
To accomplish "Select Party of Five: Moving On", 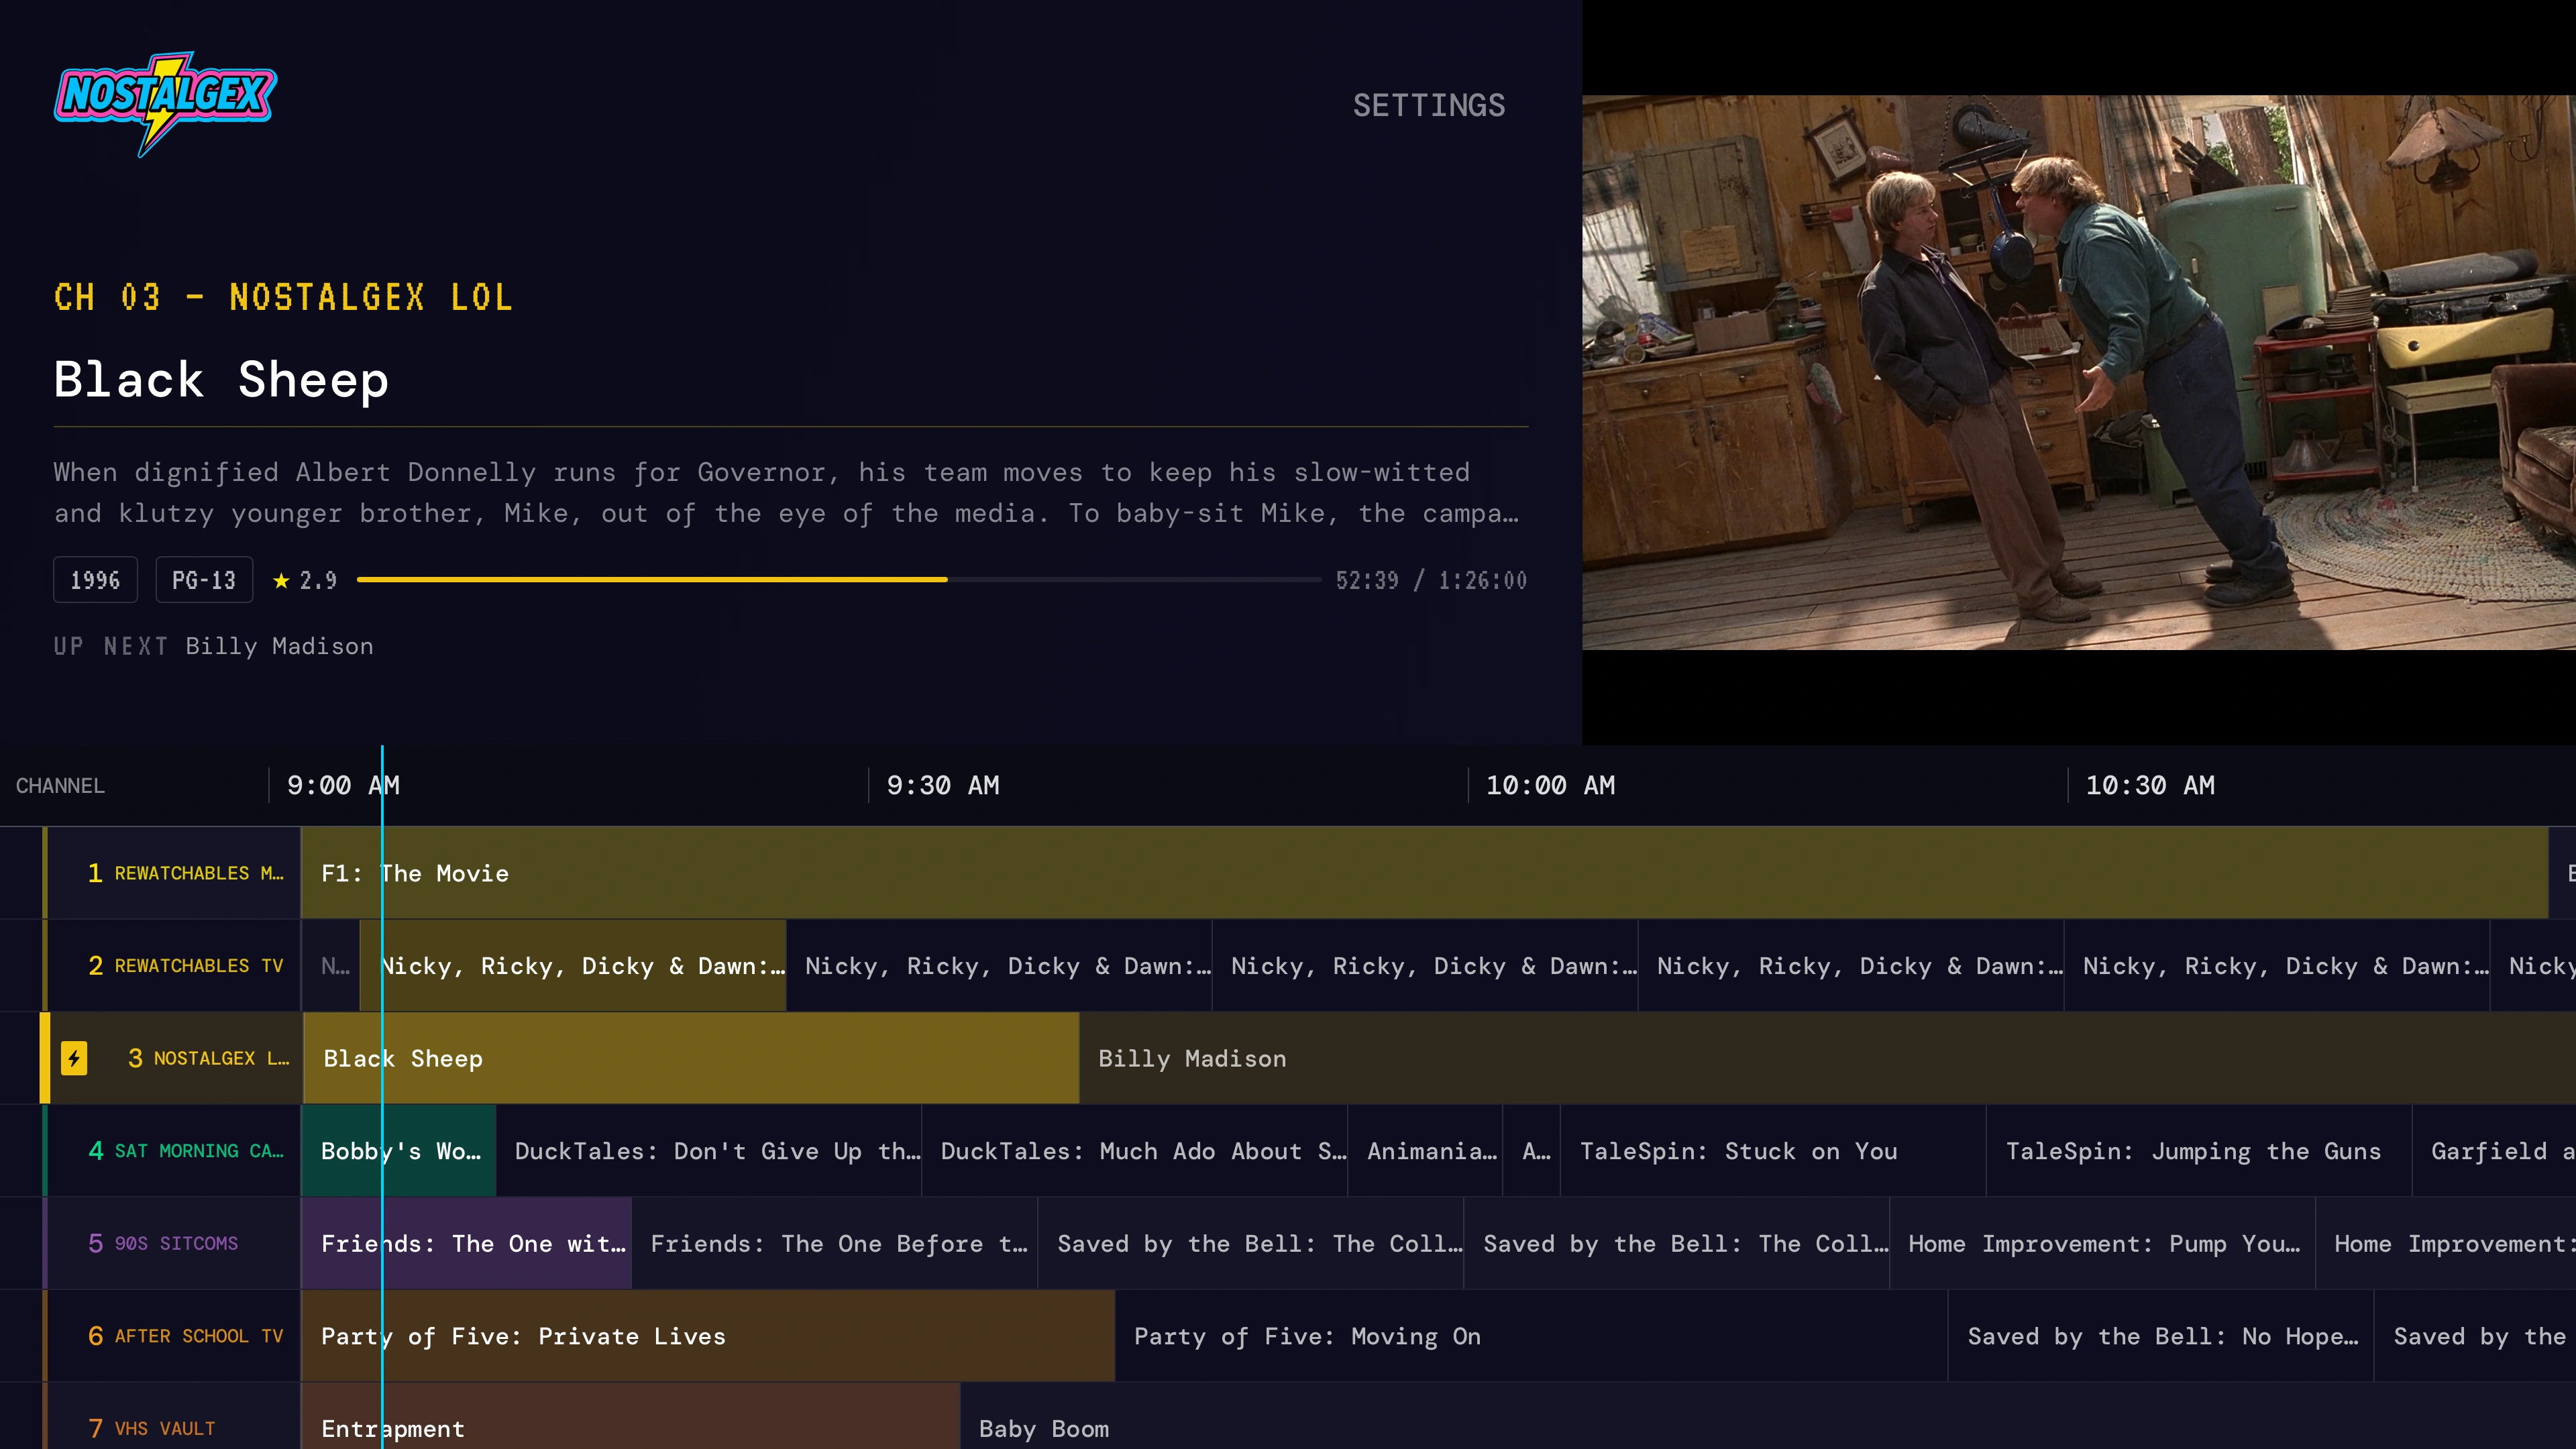I will point(1532,1336).
